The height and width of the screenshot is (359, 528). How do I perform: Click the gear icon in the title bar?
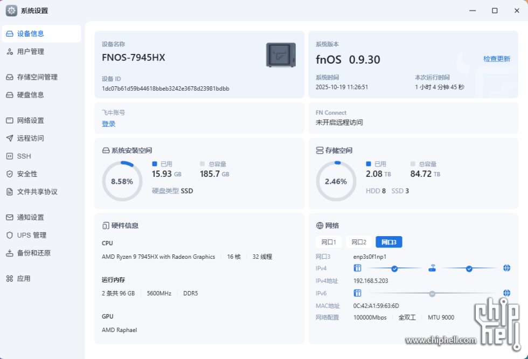[x=11, y=10]
